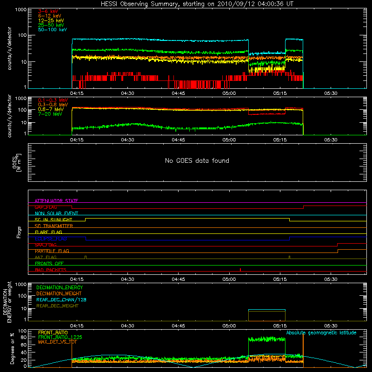Click the 0.8-7 MeV legend entry
The width and height of the screenshot is (372, 372).
coord(51,109)
